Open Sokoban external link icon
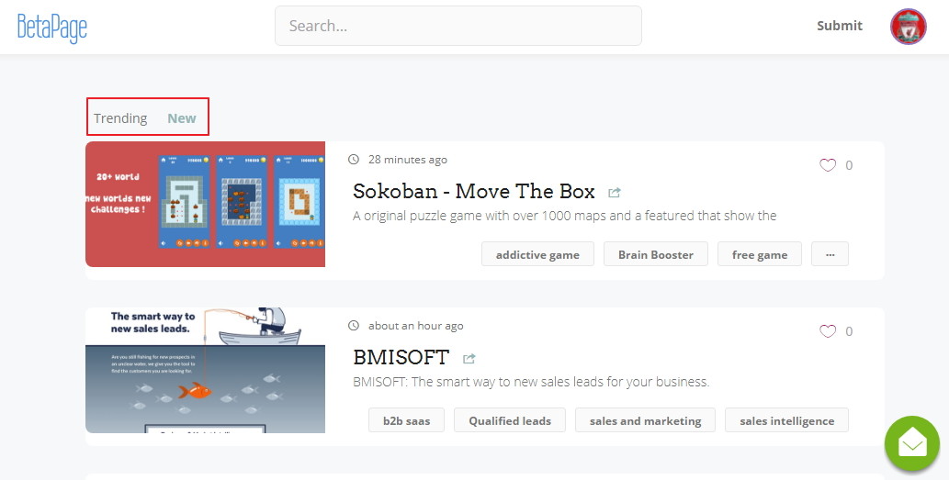Image resolution: width=949 pixels, height=480 pixels. [615, 193]
